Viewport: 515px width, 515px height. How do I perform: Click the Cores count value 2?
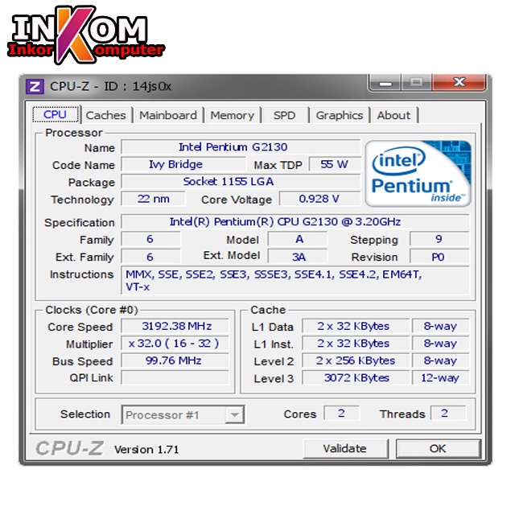[x=341, y=413]
